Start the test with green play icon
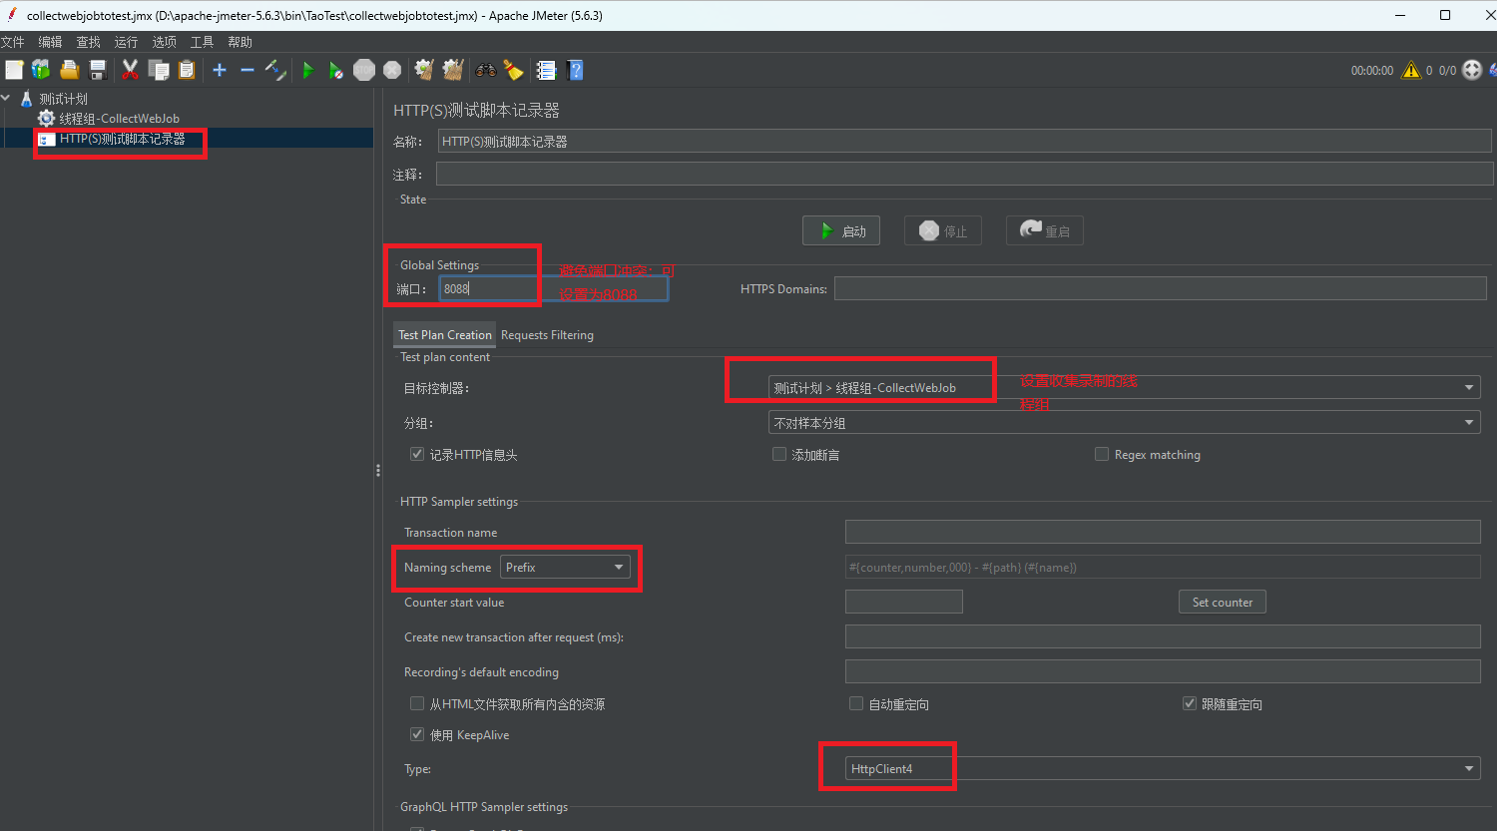This screenshot has height=831, width=1497. coord(308,70)
